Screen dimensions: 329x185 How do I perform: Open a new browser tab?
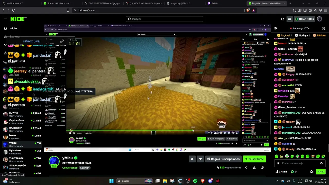pyautogui.click(x=290, y=3)
